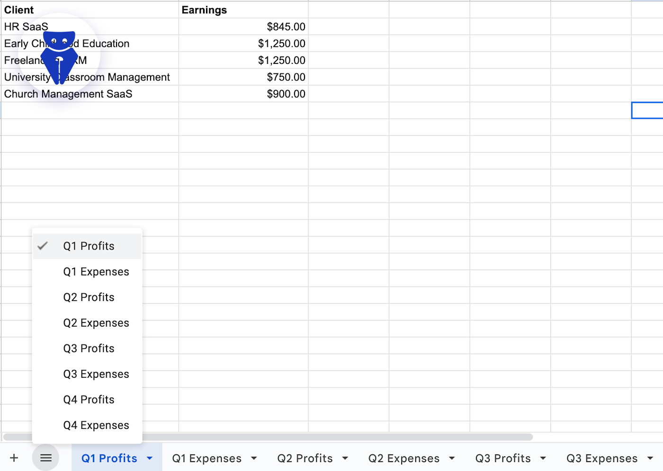
Task: Select the University Classroom Management cell
Action: (90, 77)
